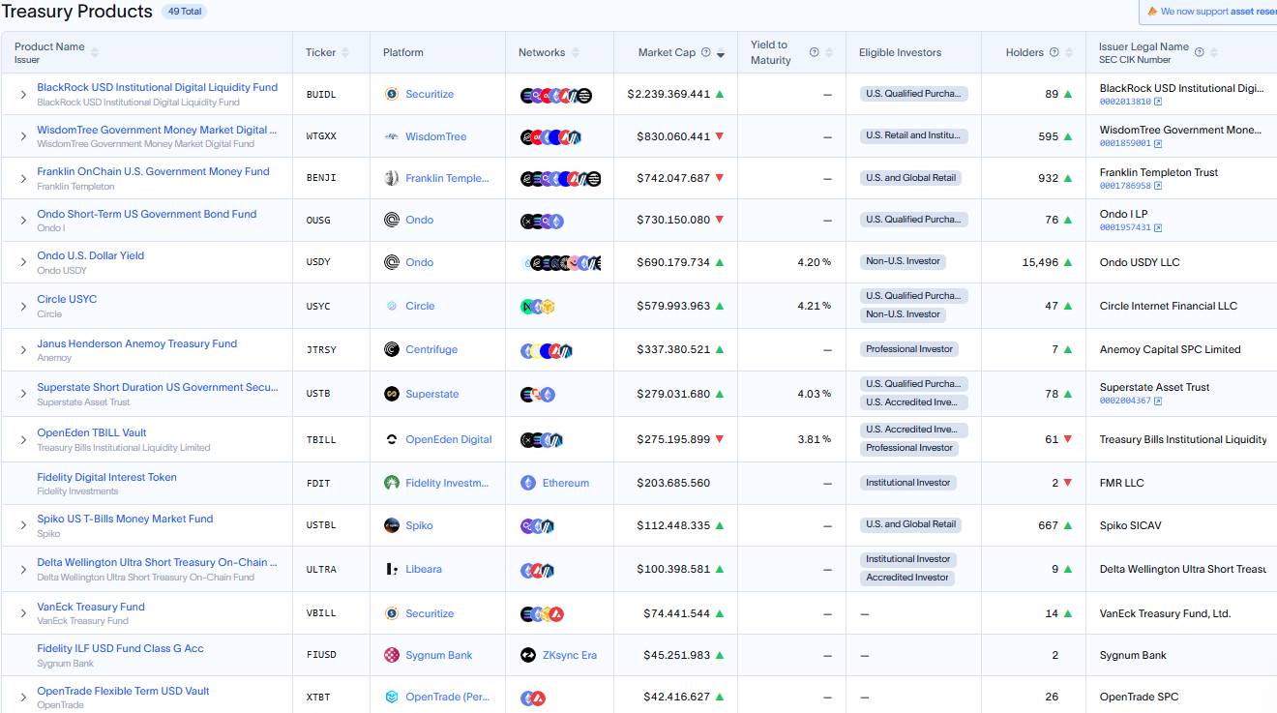Open external link icon next to CIK 0001859001
The image size is (1277, 713).
pyautogui.click(x=1158, y=143)
